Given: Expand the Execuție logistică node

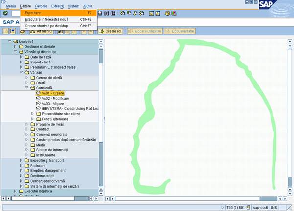Looking at the screenshot, I should click(x=15, y=191).
